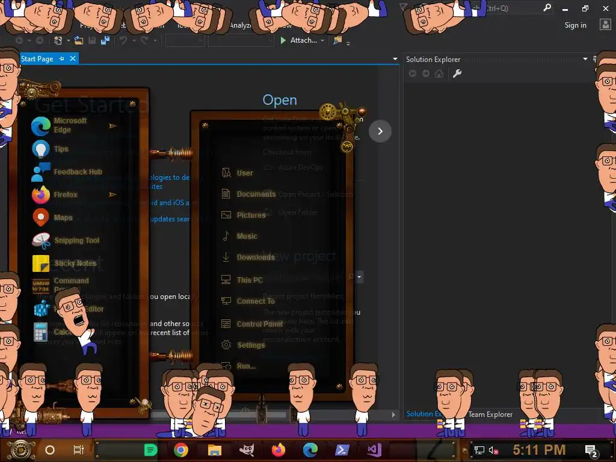Open the Attach button dropdown arrow
The image size is (616, 462).
[x=322, y=40]
